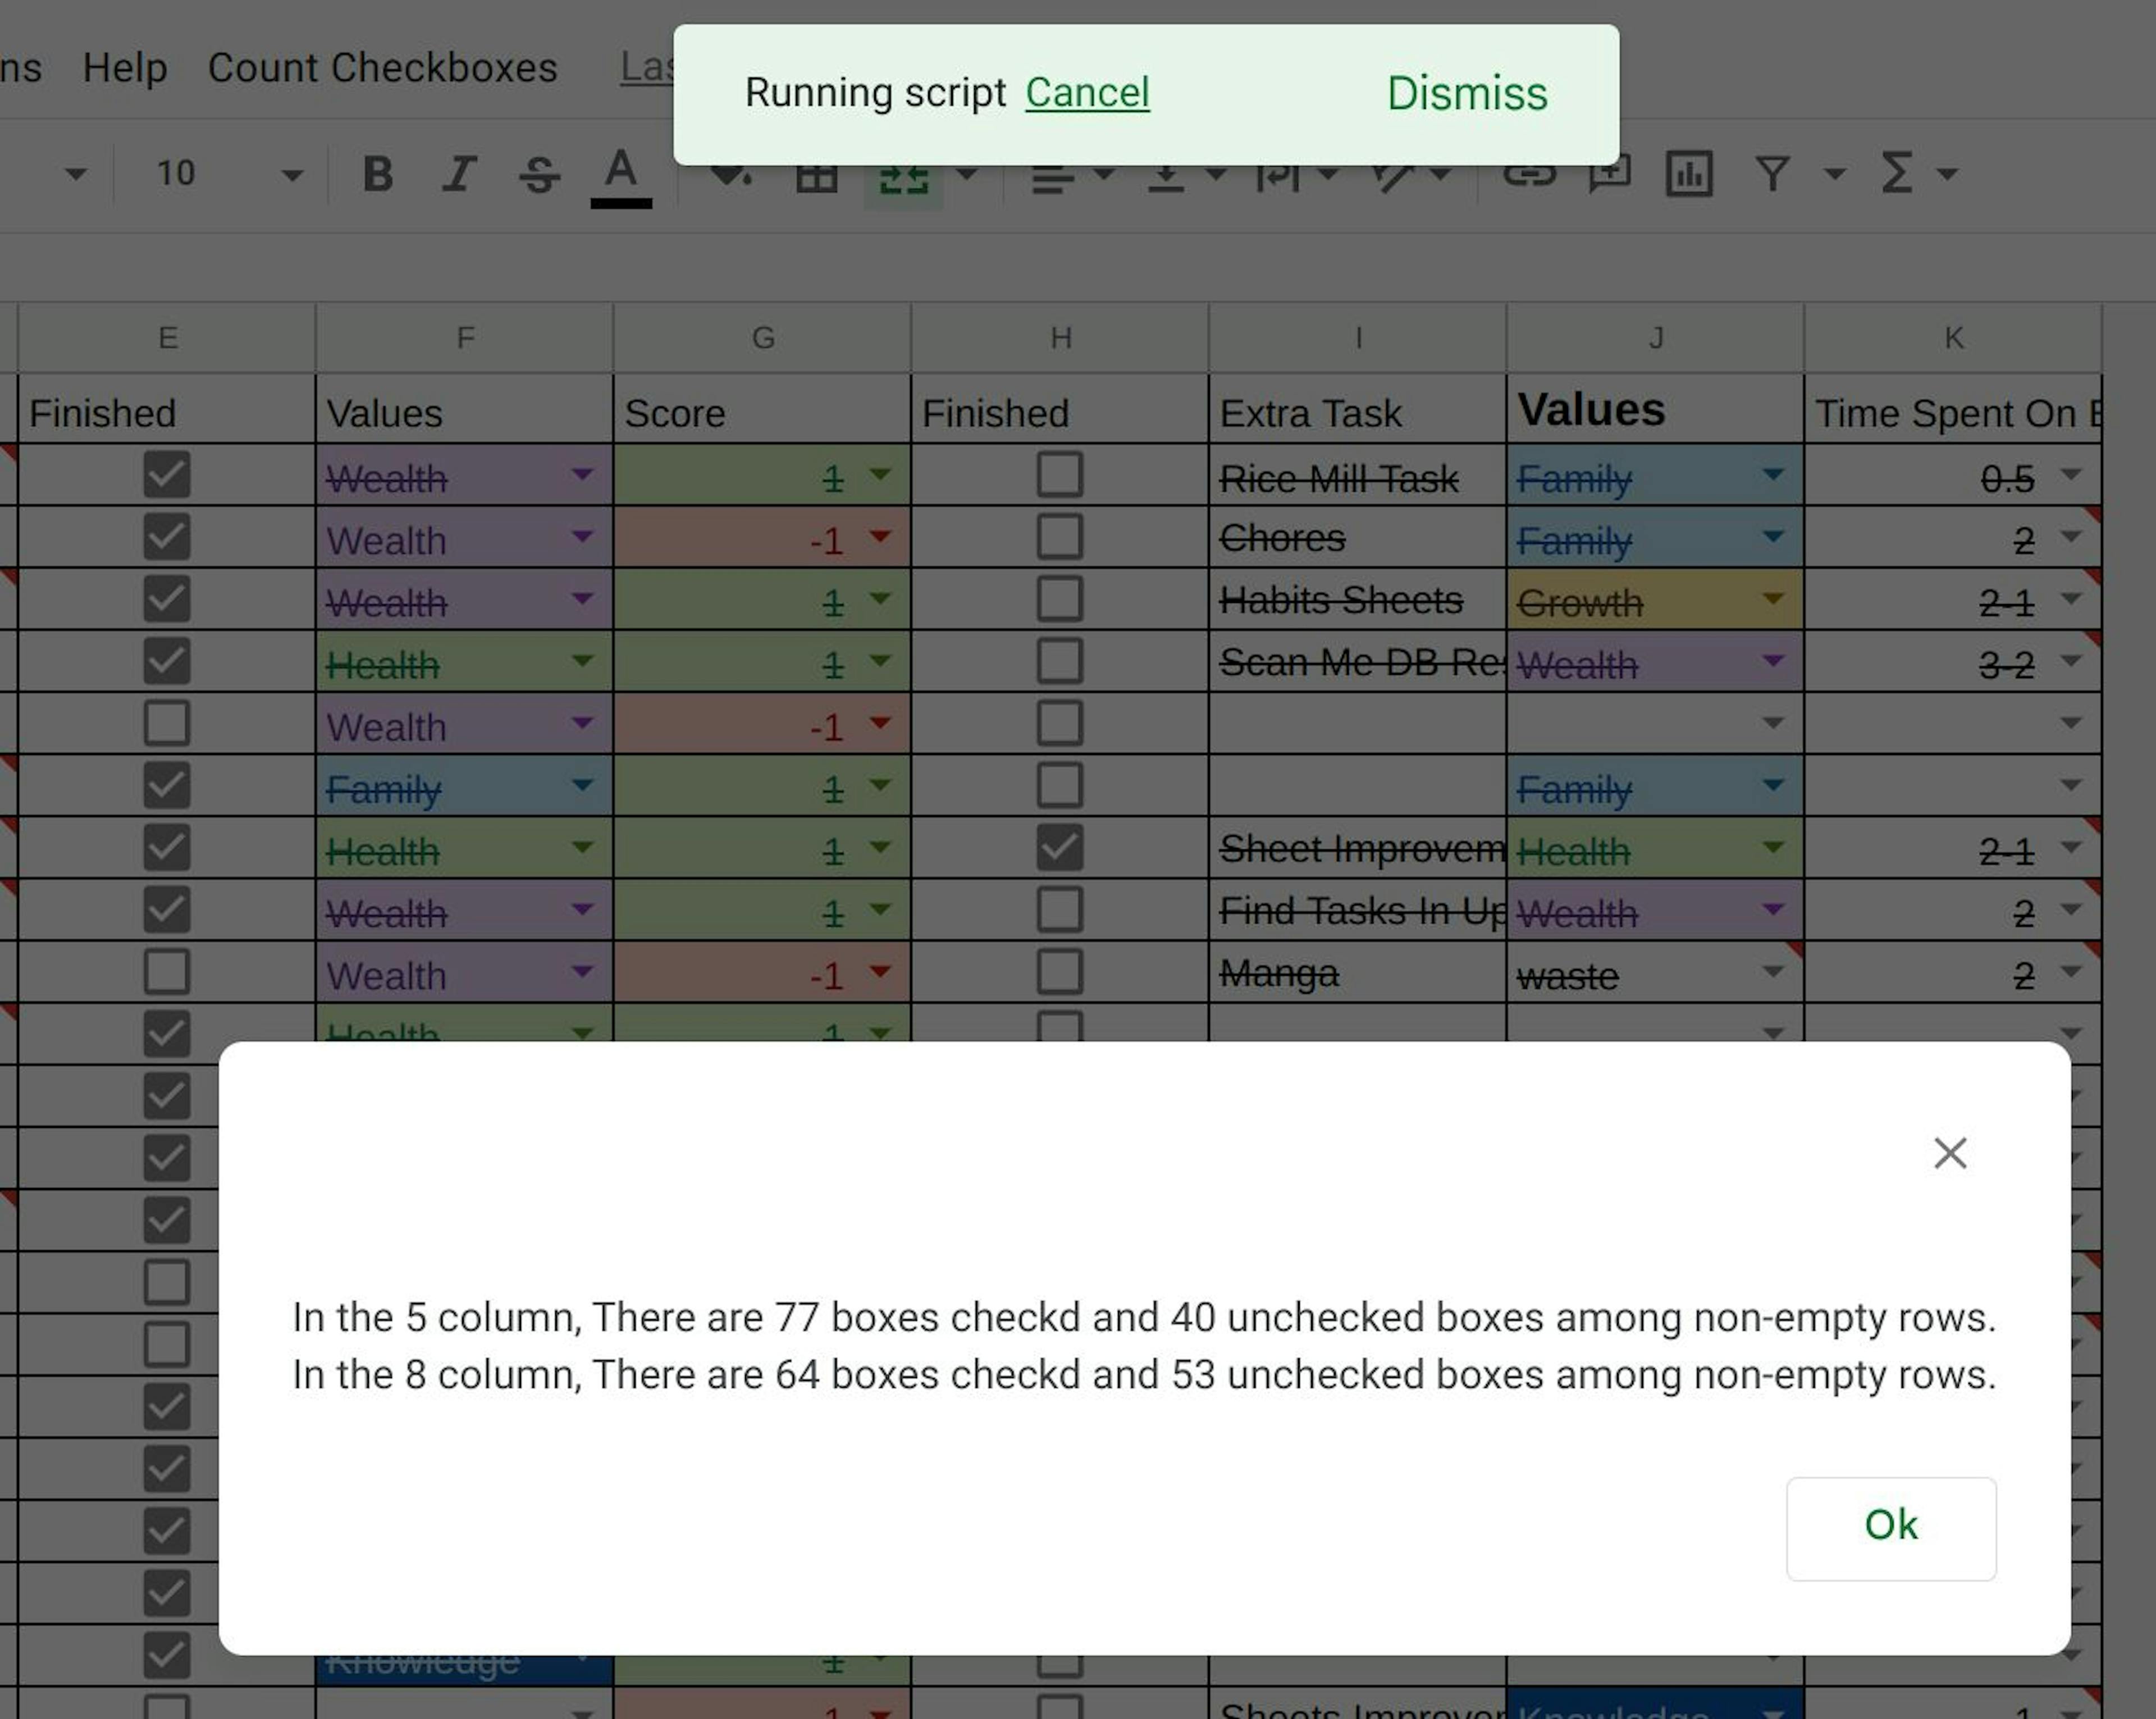The height and width of the screenshot is (1719, 2156).
Task: Open the functions menu
Action: (x=1895, y=173)
